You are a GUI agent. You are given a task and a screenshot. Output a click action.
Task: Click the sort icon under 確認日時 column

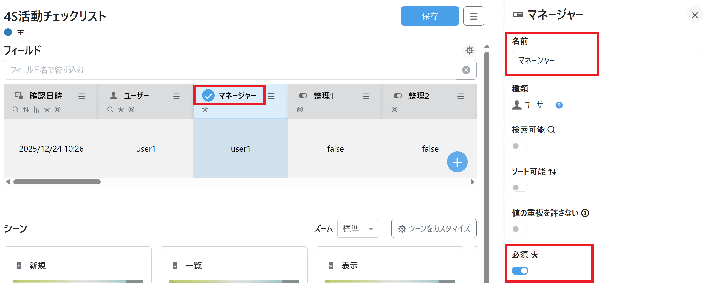(26, 110)
